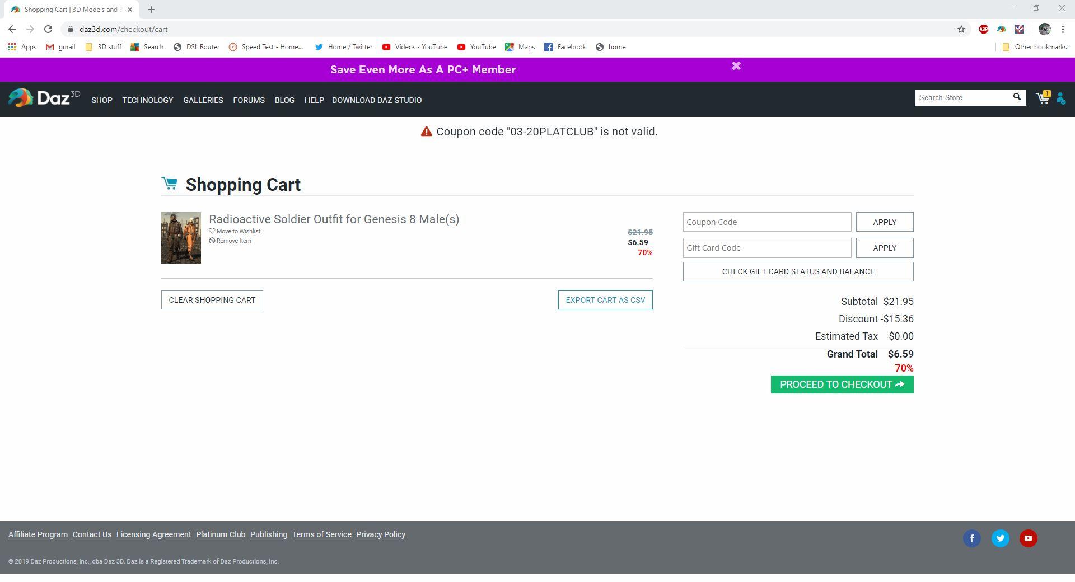
Task: Open the YouTube bookmark
Action: click(476, 47)
